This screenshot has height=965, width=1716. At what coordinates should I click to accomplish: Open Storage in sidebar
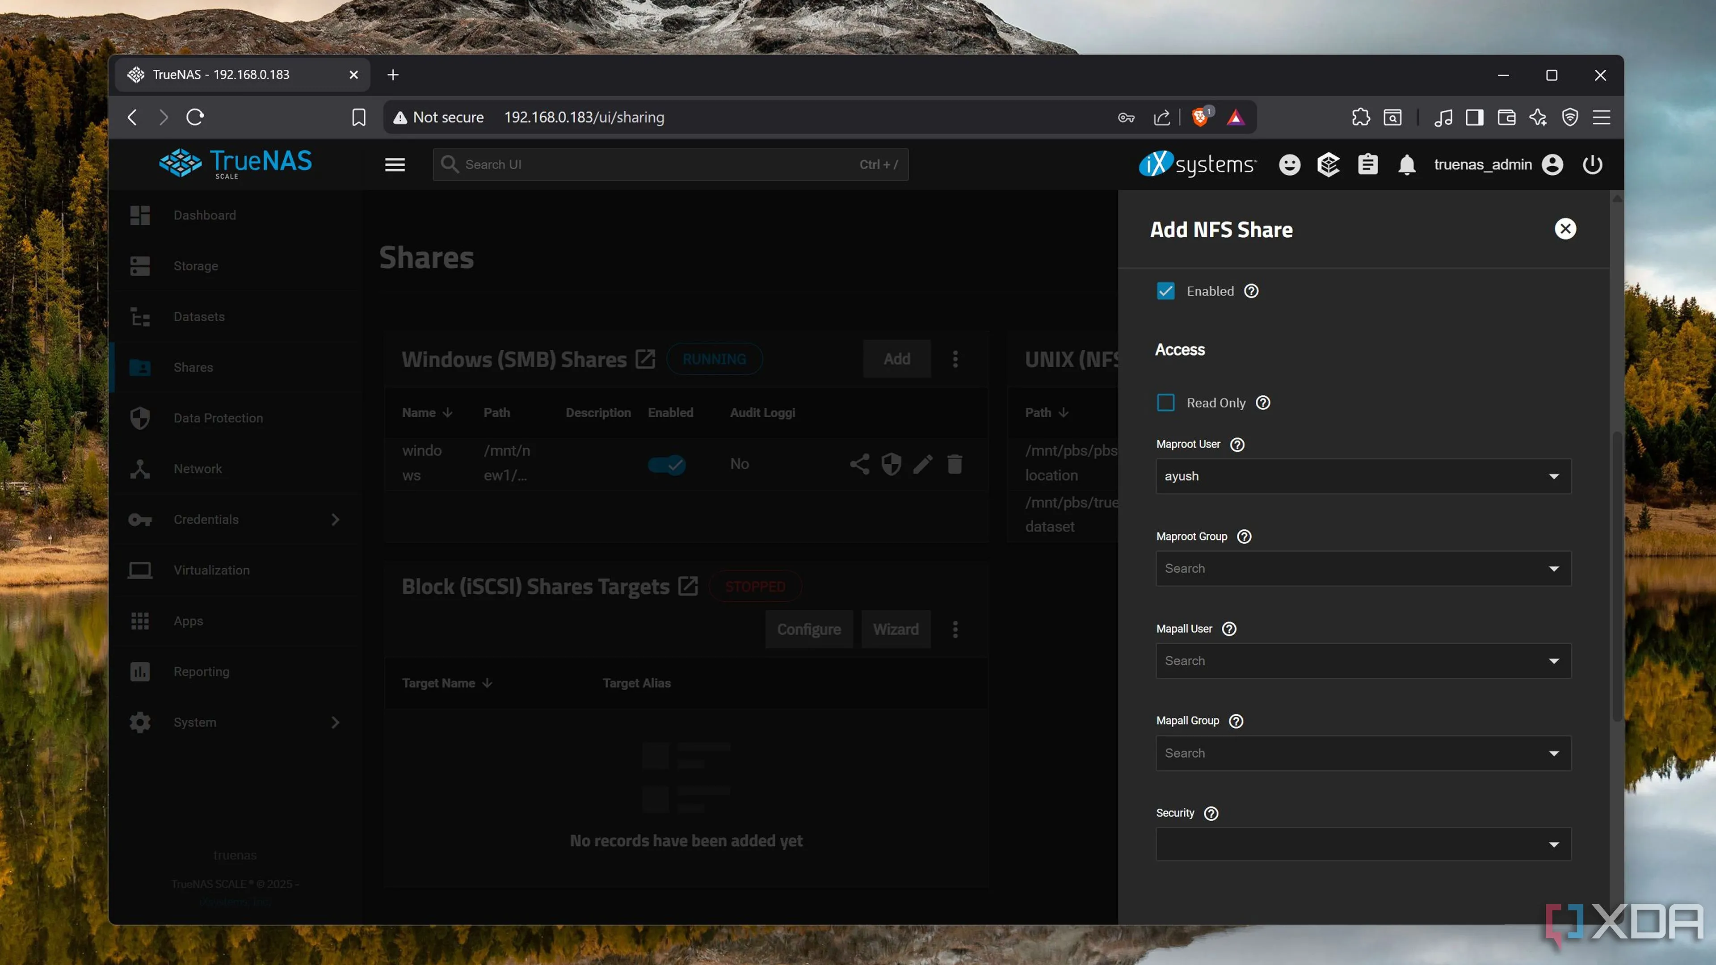[x=235, y=266]
